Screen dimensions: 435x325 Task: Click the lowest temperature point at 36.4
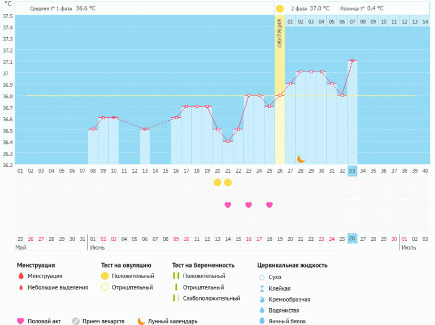228,141
